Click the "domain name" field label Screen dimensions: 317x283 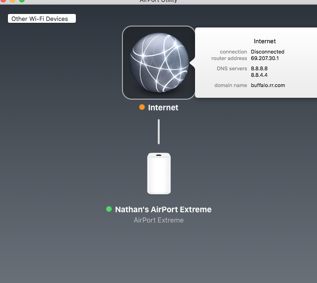[231, 85]
